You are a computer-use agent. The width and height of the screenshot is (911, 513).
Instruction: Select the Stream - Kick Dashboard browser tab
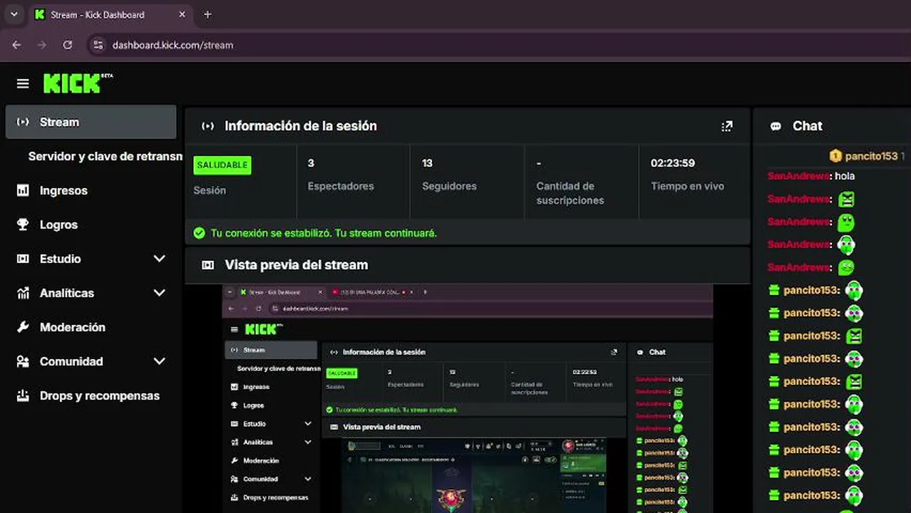click(110, 14)
